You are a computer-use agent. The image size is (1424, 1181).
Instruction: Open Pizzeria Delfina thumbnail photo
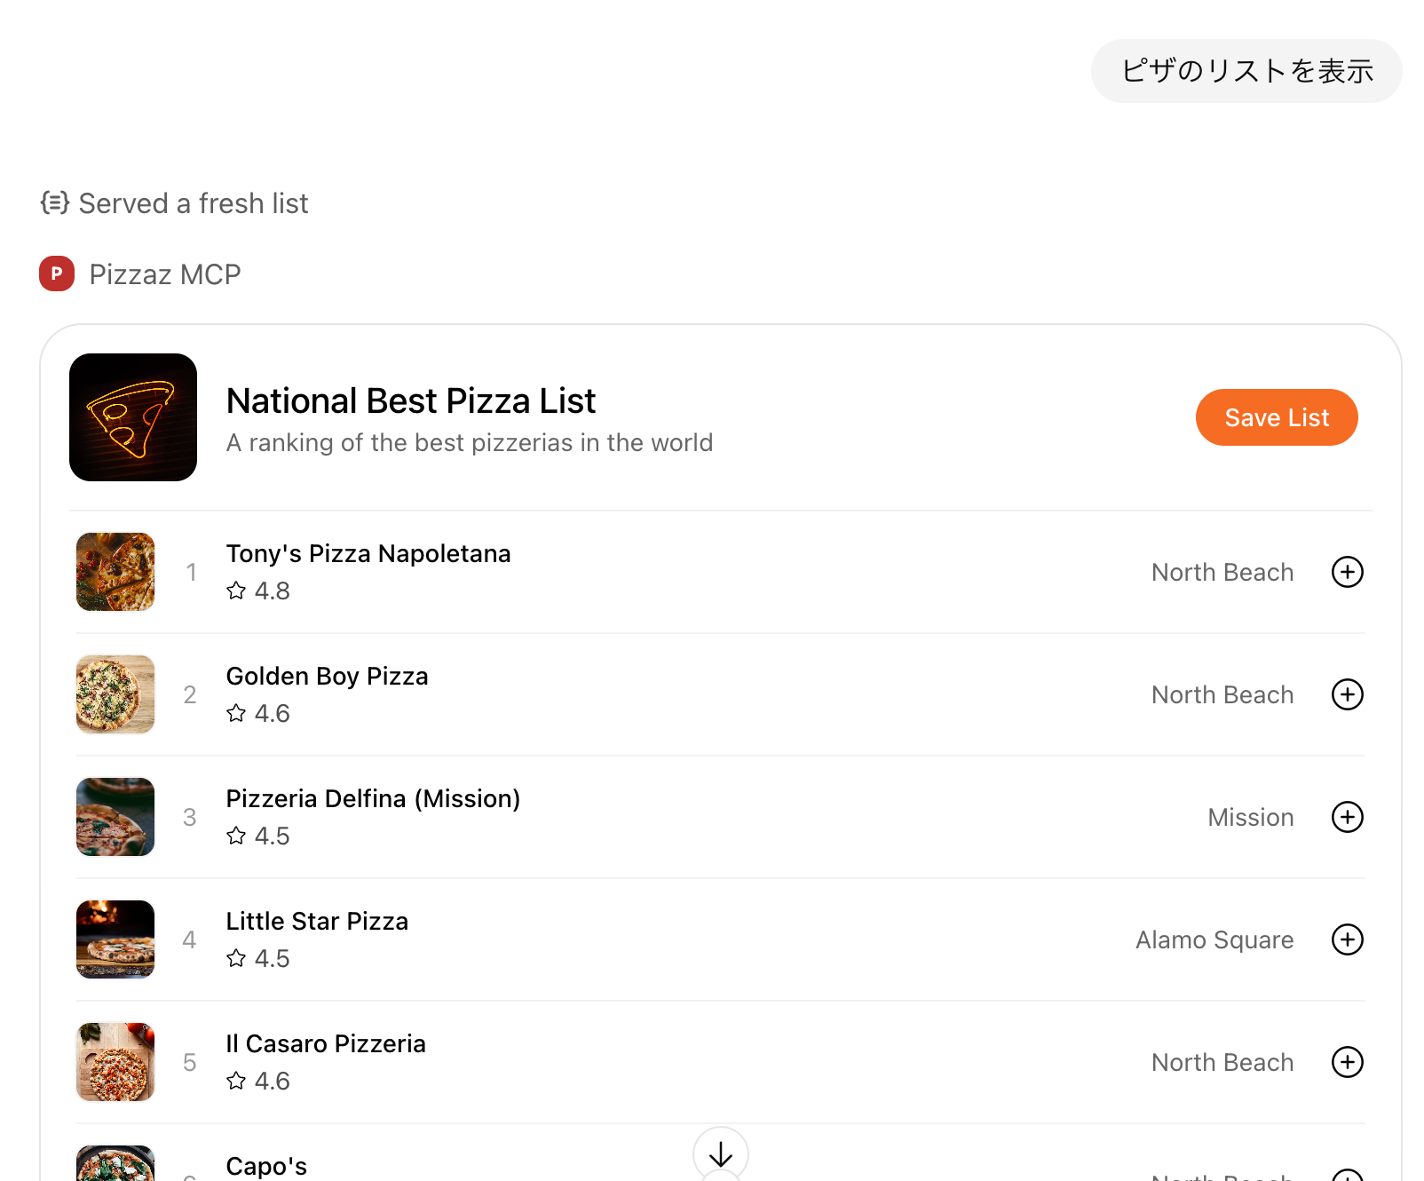(115, 817)
